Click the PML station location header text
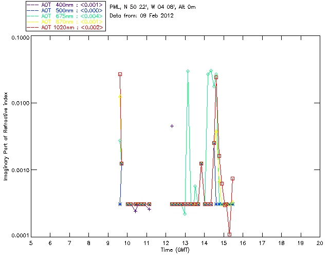329x263 pixels. [x=153, y=7]
